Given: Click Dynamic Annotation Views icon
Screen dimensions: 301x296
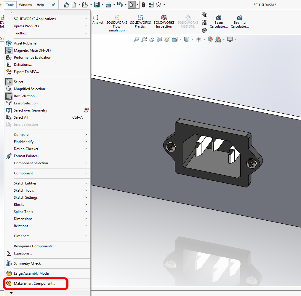Looking at the screenshot, I should (x=167, y=39).
